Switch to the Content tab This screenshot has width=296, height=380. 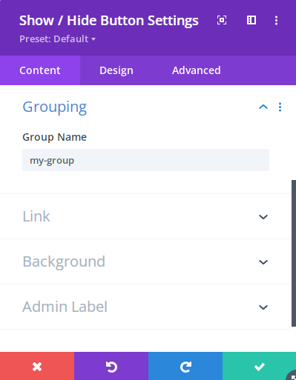click(x=40, y=70)
